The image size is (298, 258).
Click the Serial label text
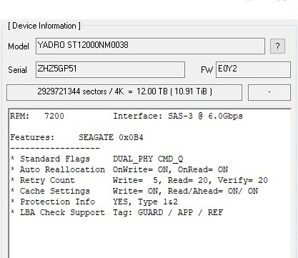coord(17,70)
